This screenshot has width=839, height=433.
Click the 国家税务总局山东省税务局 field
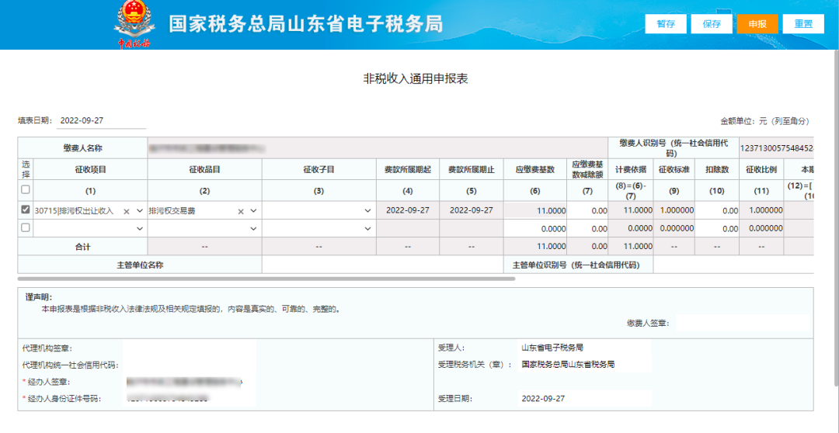[584, 365]
